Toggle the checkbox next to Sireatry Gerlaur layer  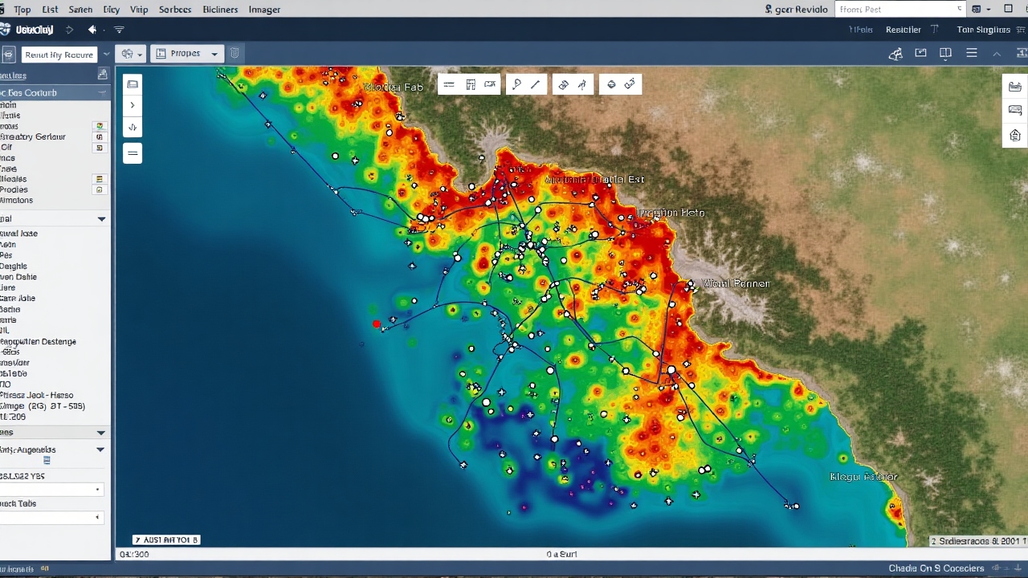click(100, 136)
